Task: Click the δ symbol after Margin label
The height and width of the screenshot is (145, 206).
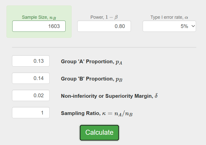Action: 156,96
